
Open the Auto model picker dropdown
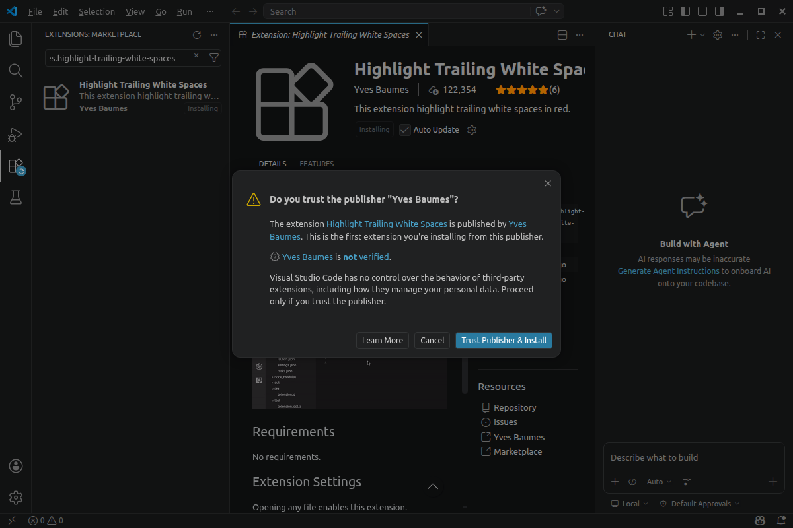click(x=659, y=482)
